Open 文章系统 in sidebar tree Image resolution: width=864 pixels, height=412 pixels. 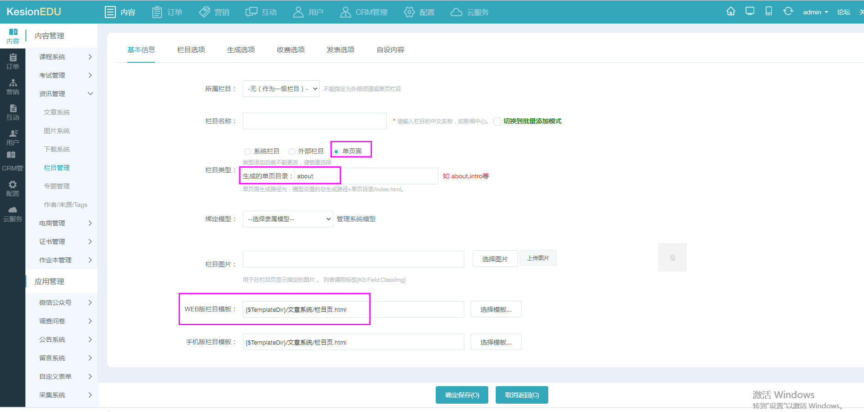point(57,112)
